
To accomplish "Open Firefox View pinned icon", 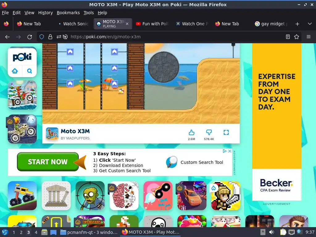I will click(x=6, y=24).
